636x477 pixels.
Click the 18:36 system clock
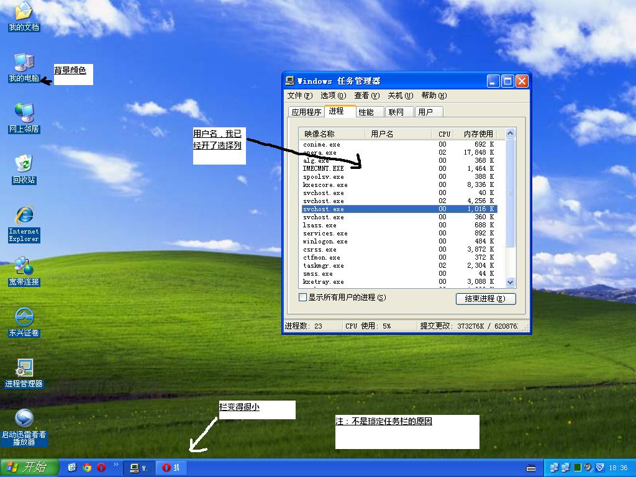click(618, 468)
